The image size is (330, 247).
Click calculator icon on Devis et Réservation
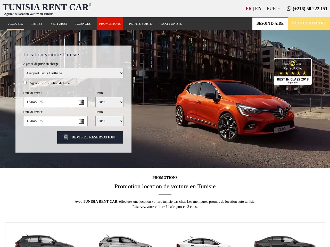[x=66, y=137]
